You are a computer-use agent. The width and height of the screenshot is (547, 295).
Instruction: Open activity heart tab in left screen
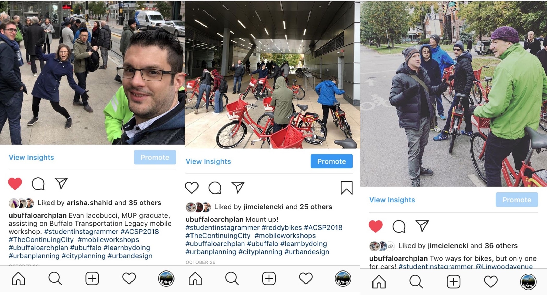(129, 279)
